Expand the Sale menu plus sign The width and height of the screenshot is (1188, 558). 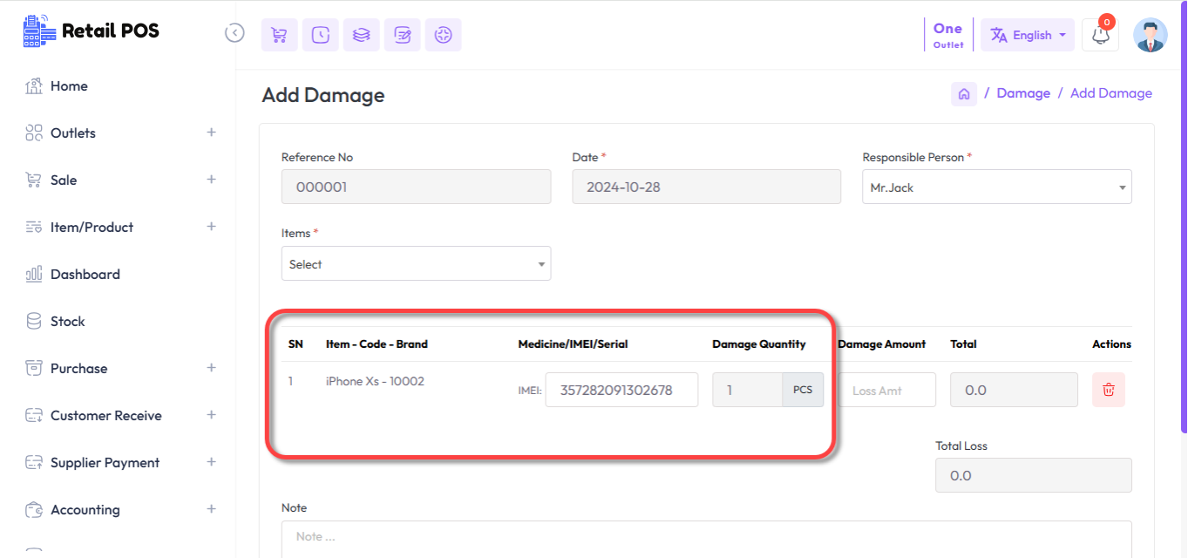point(211,180)
